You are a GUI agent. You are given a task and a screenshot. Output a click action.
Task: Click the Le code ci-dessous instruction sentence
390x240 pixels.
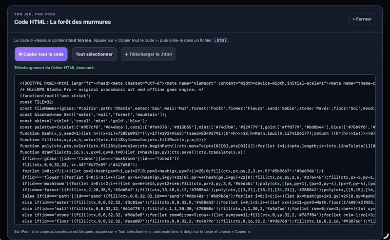(x=121, y=40)
